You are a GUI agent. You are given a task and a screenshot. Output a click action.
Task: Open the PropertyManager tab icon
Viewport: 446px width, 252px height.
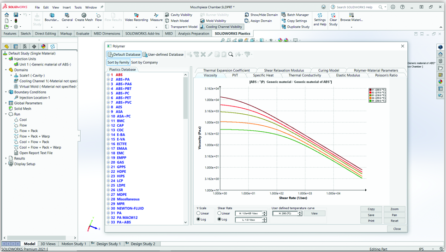coord(16,47)
